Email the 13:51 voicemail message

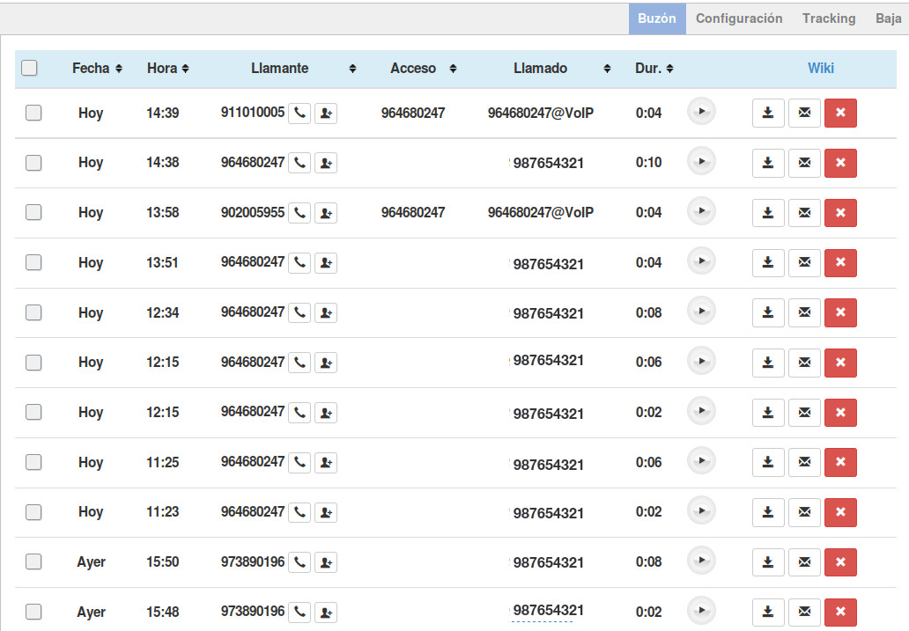(x=804, y=263)
